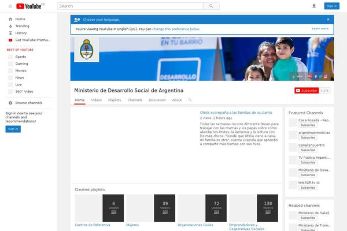
Task: Subscribe to Ministerio de Desa... featured channel
Action: pos(308,175)
